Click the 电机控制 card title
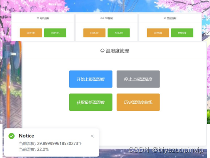 tap(45, 18)
